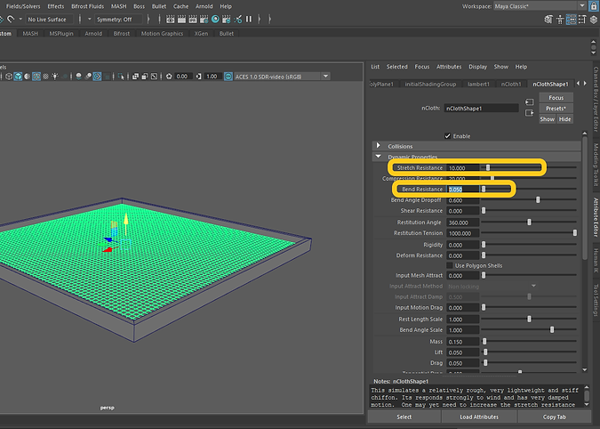This screenshot has width=600, height=429.
Task: Click the magnet make-live icon
Action: click(11, 20)
